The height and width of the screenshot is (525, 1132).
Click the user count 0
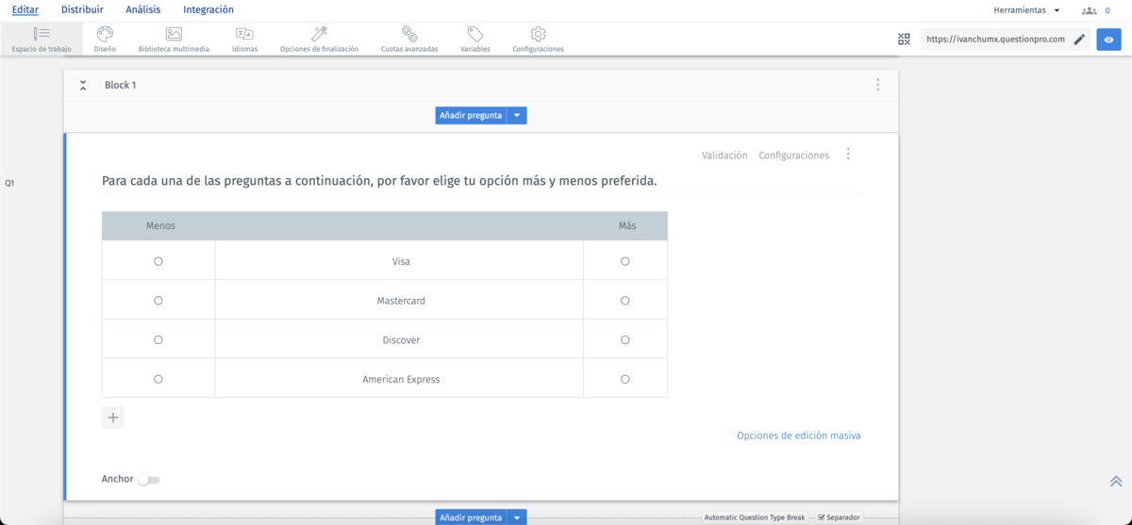pos(1107,10)
